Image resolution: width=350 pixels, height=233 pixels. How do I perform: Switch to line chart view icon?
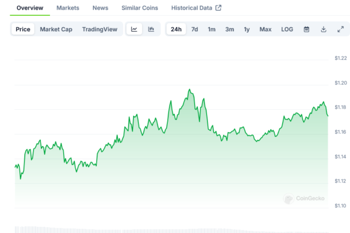pyautogui.click(x=134, y=29)
